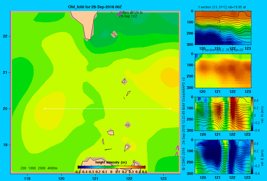The width and height of the screenshot is (267, 181).
Task: Click the '0.4' tick on the vel. N scale
Action: coord(256,101)
